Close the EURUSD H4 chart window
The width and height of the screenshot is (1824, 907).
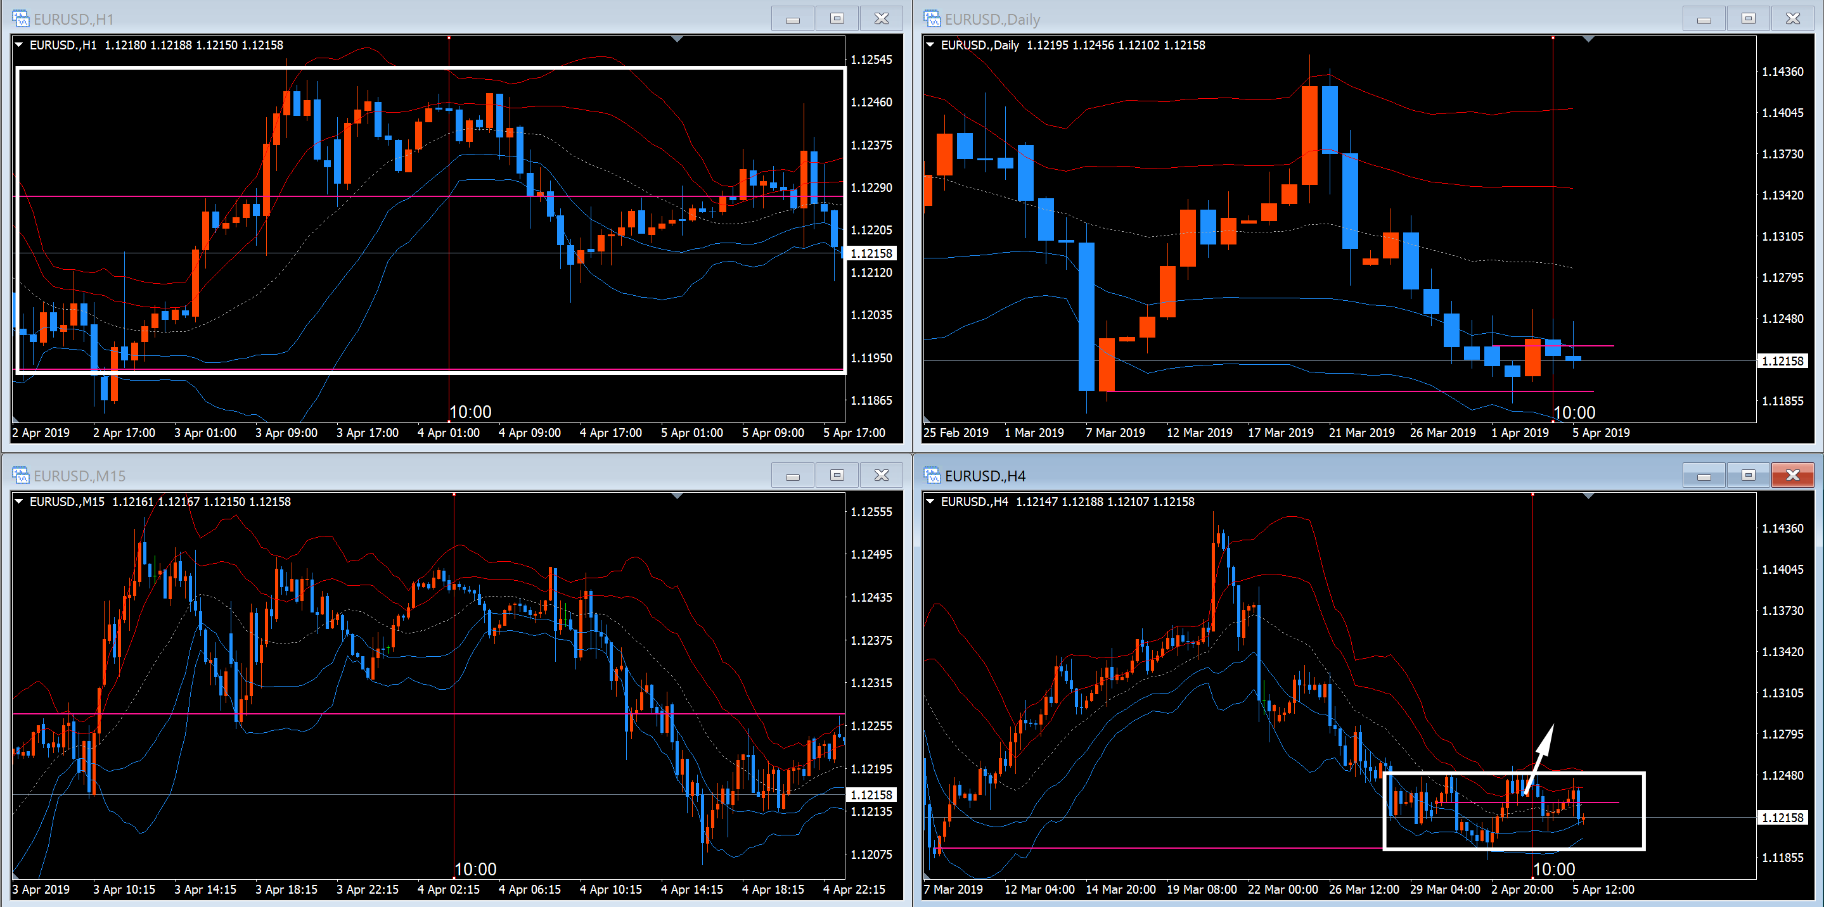click(x=1792, y=475)
